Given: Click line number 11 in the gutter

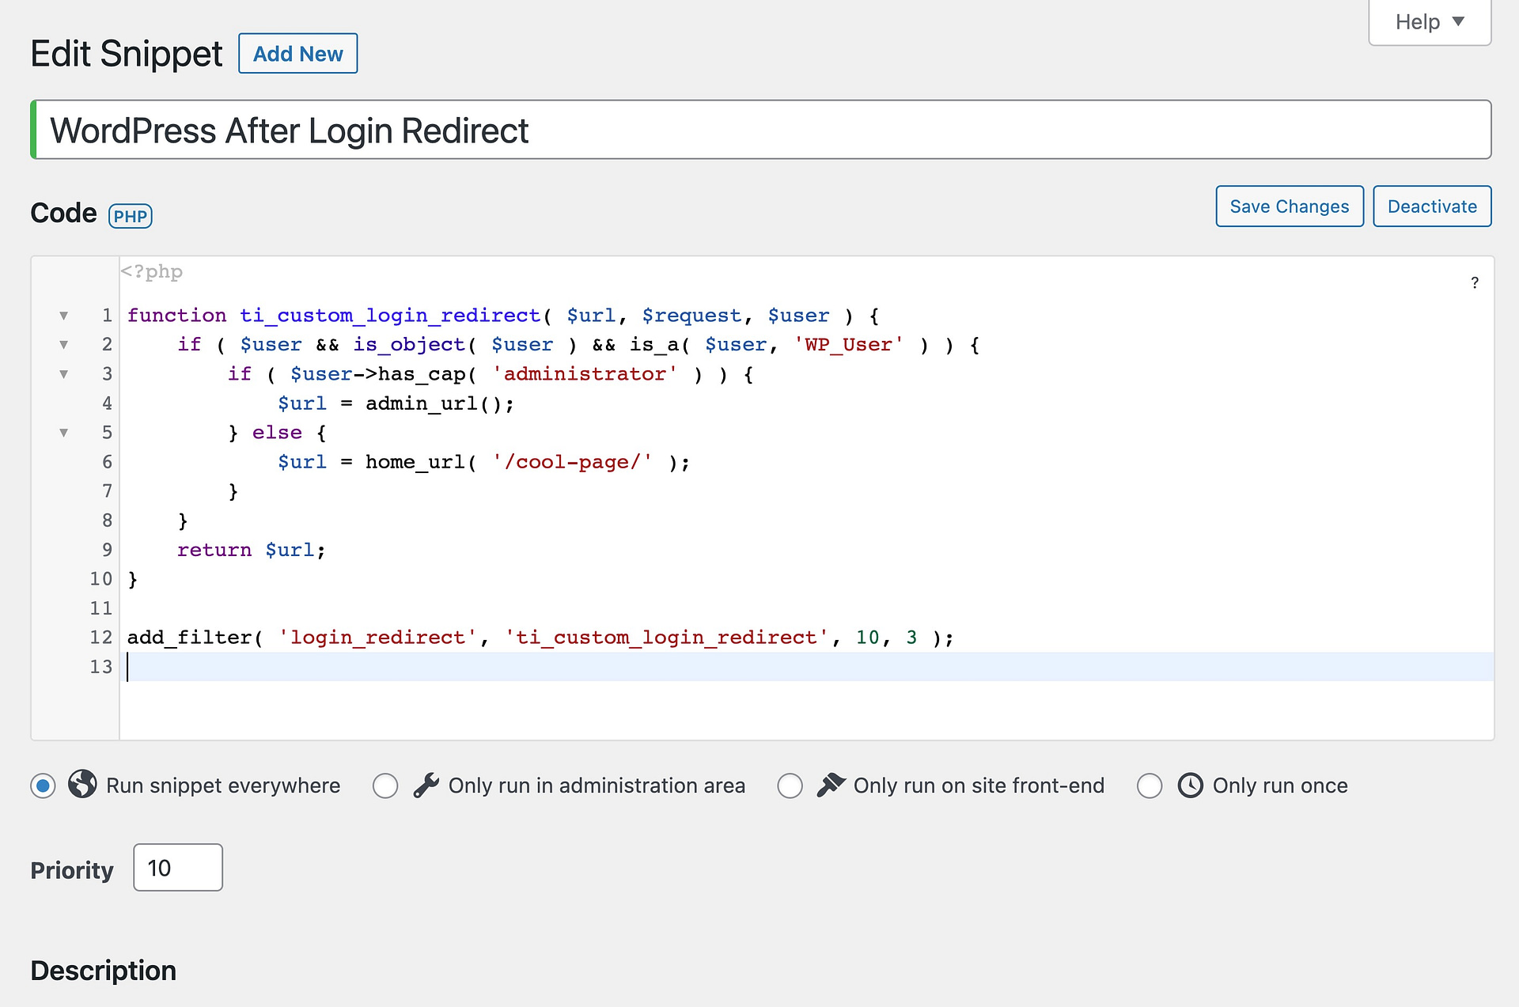Looking at the screenshot, I should pos(100,608).
